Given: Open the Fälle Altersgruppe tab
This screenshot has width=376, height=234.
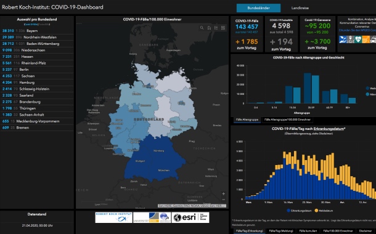Looking at the screenshot, I should (x=247, y=119).
